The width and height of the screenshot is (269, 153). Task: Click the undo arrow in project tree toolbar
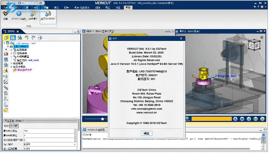26,37
